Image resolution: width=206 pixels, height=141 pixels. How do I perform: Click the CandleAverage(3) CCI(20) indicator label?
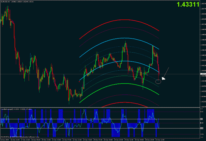tap(16, 109)
